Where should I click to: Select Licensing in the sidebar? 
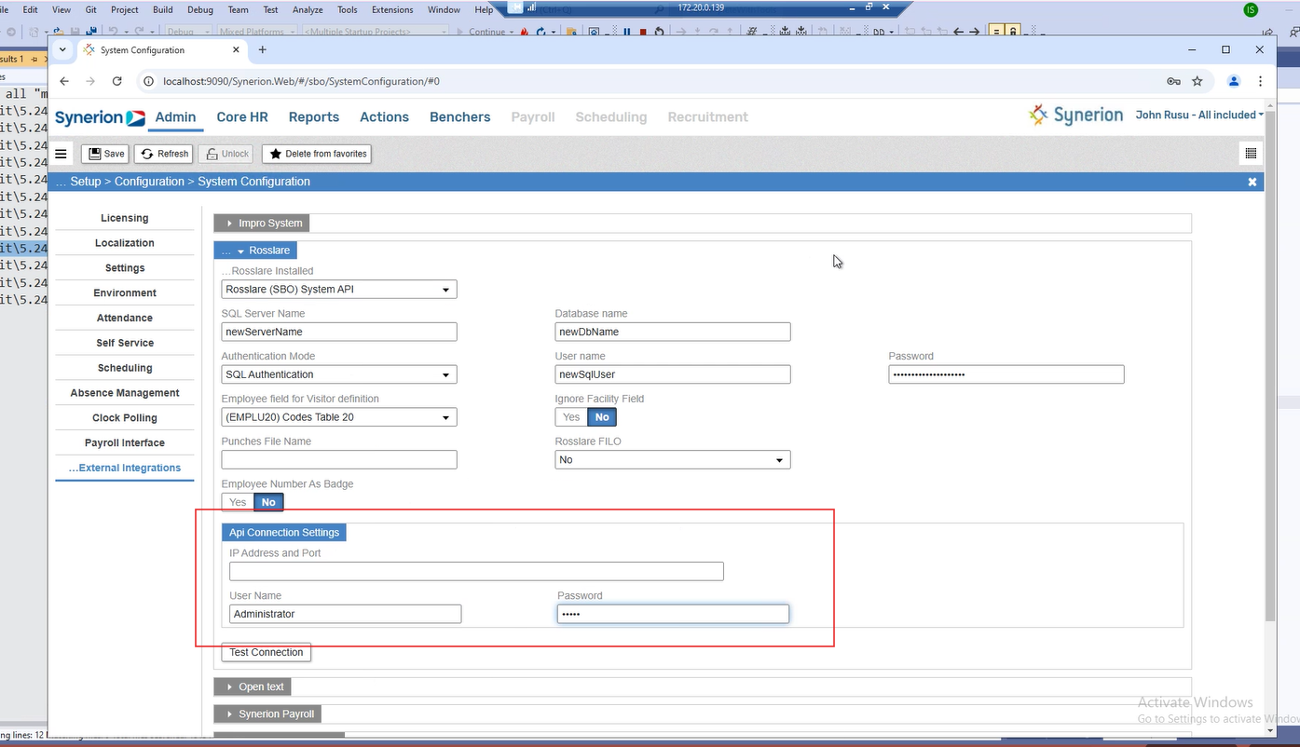(125, 218)
